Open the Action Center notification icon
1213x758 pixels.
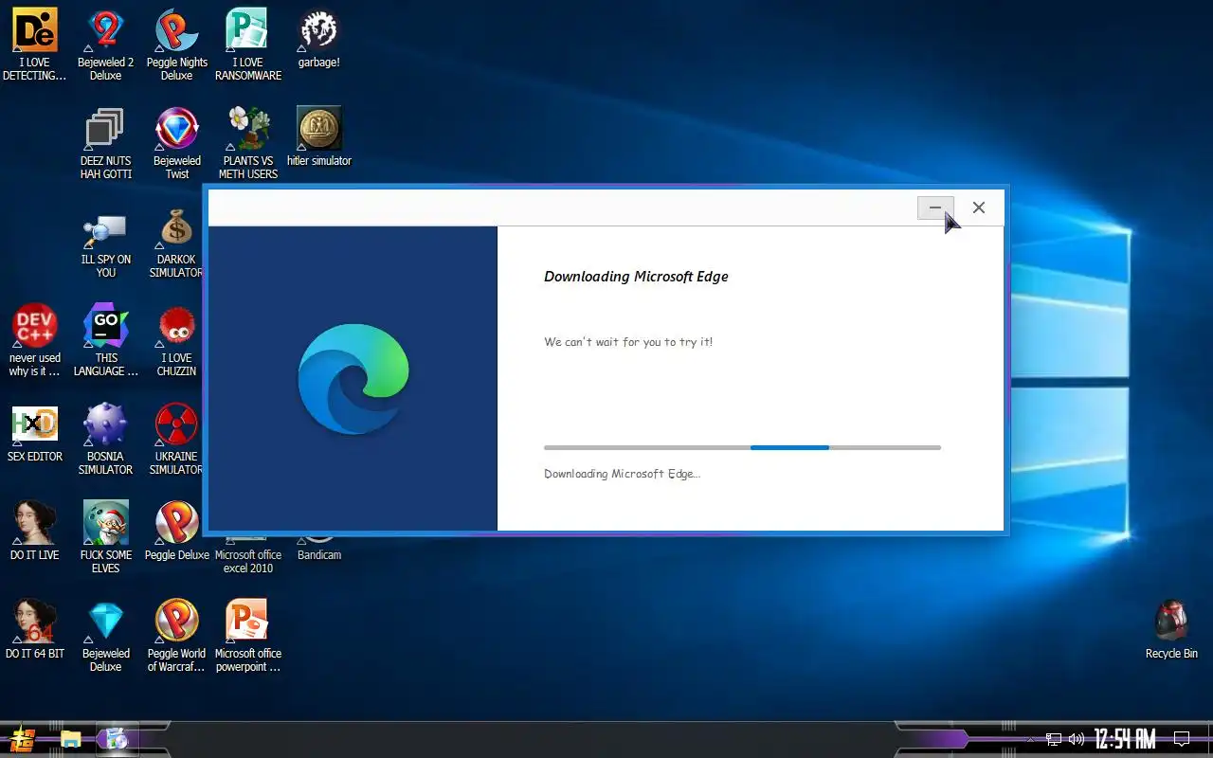click(1182, 739)
